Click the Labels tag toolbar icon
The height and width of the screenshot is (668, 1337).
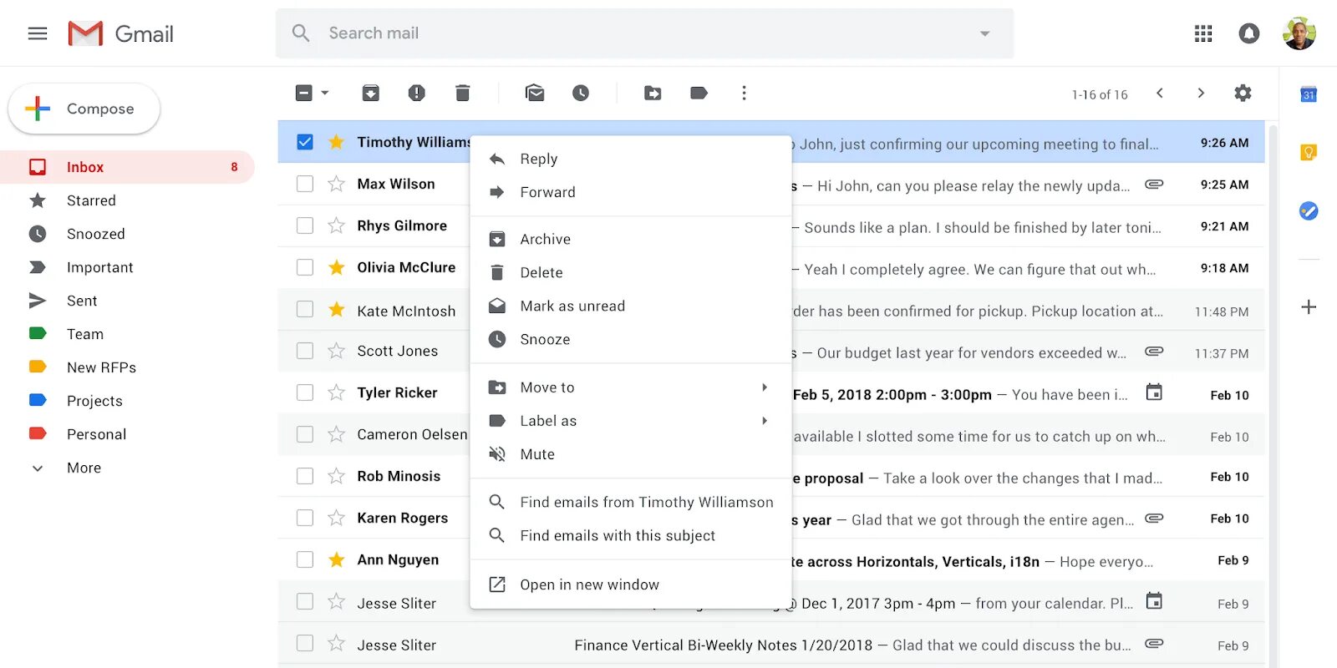pyautogui.click(x=699, y=93)
